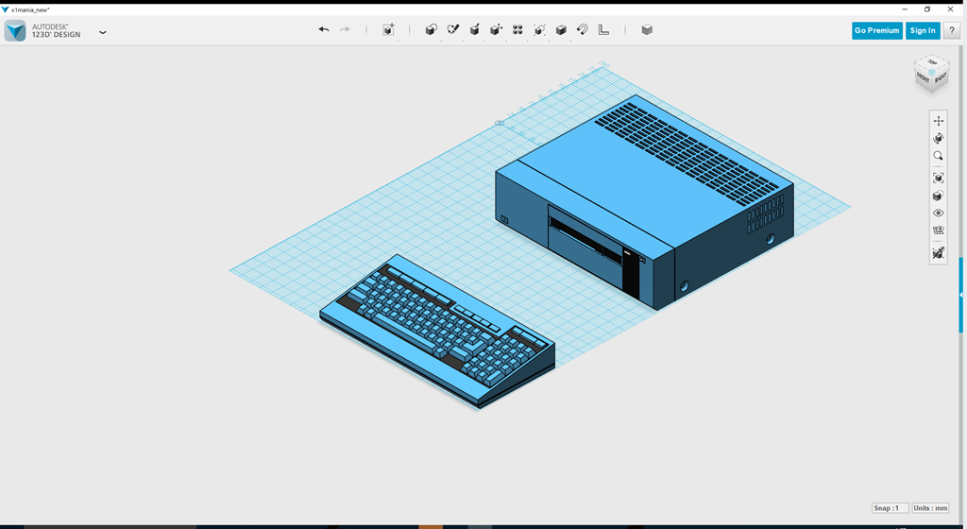Select the Pan tool in navigation bar
Viewport: 967px width, 529px height.
[x=938, y=120]
